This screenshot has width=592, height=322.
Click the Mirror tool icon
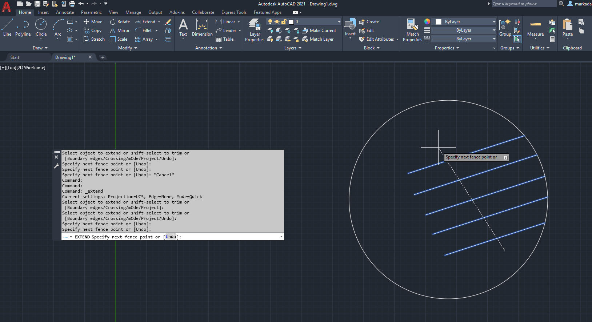pyautogui.click(x=113, y=31)
